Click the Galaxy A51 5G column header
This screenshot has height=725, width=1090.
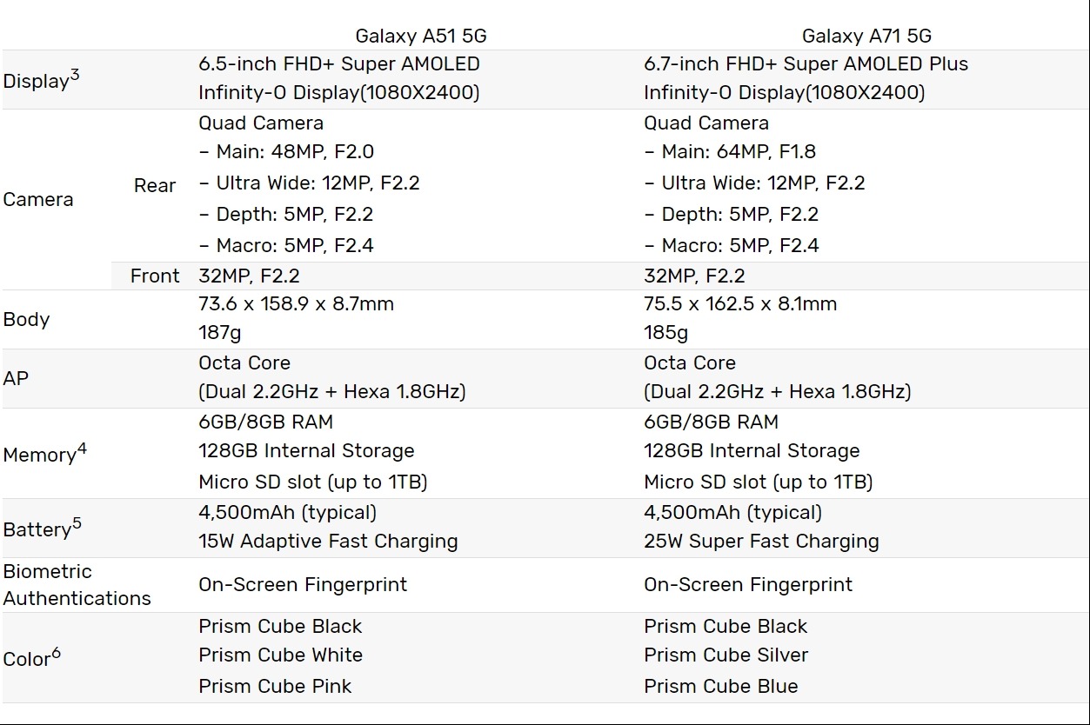[421, 36]
